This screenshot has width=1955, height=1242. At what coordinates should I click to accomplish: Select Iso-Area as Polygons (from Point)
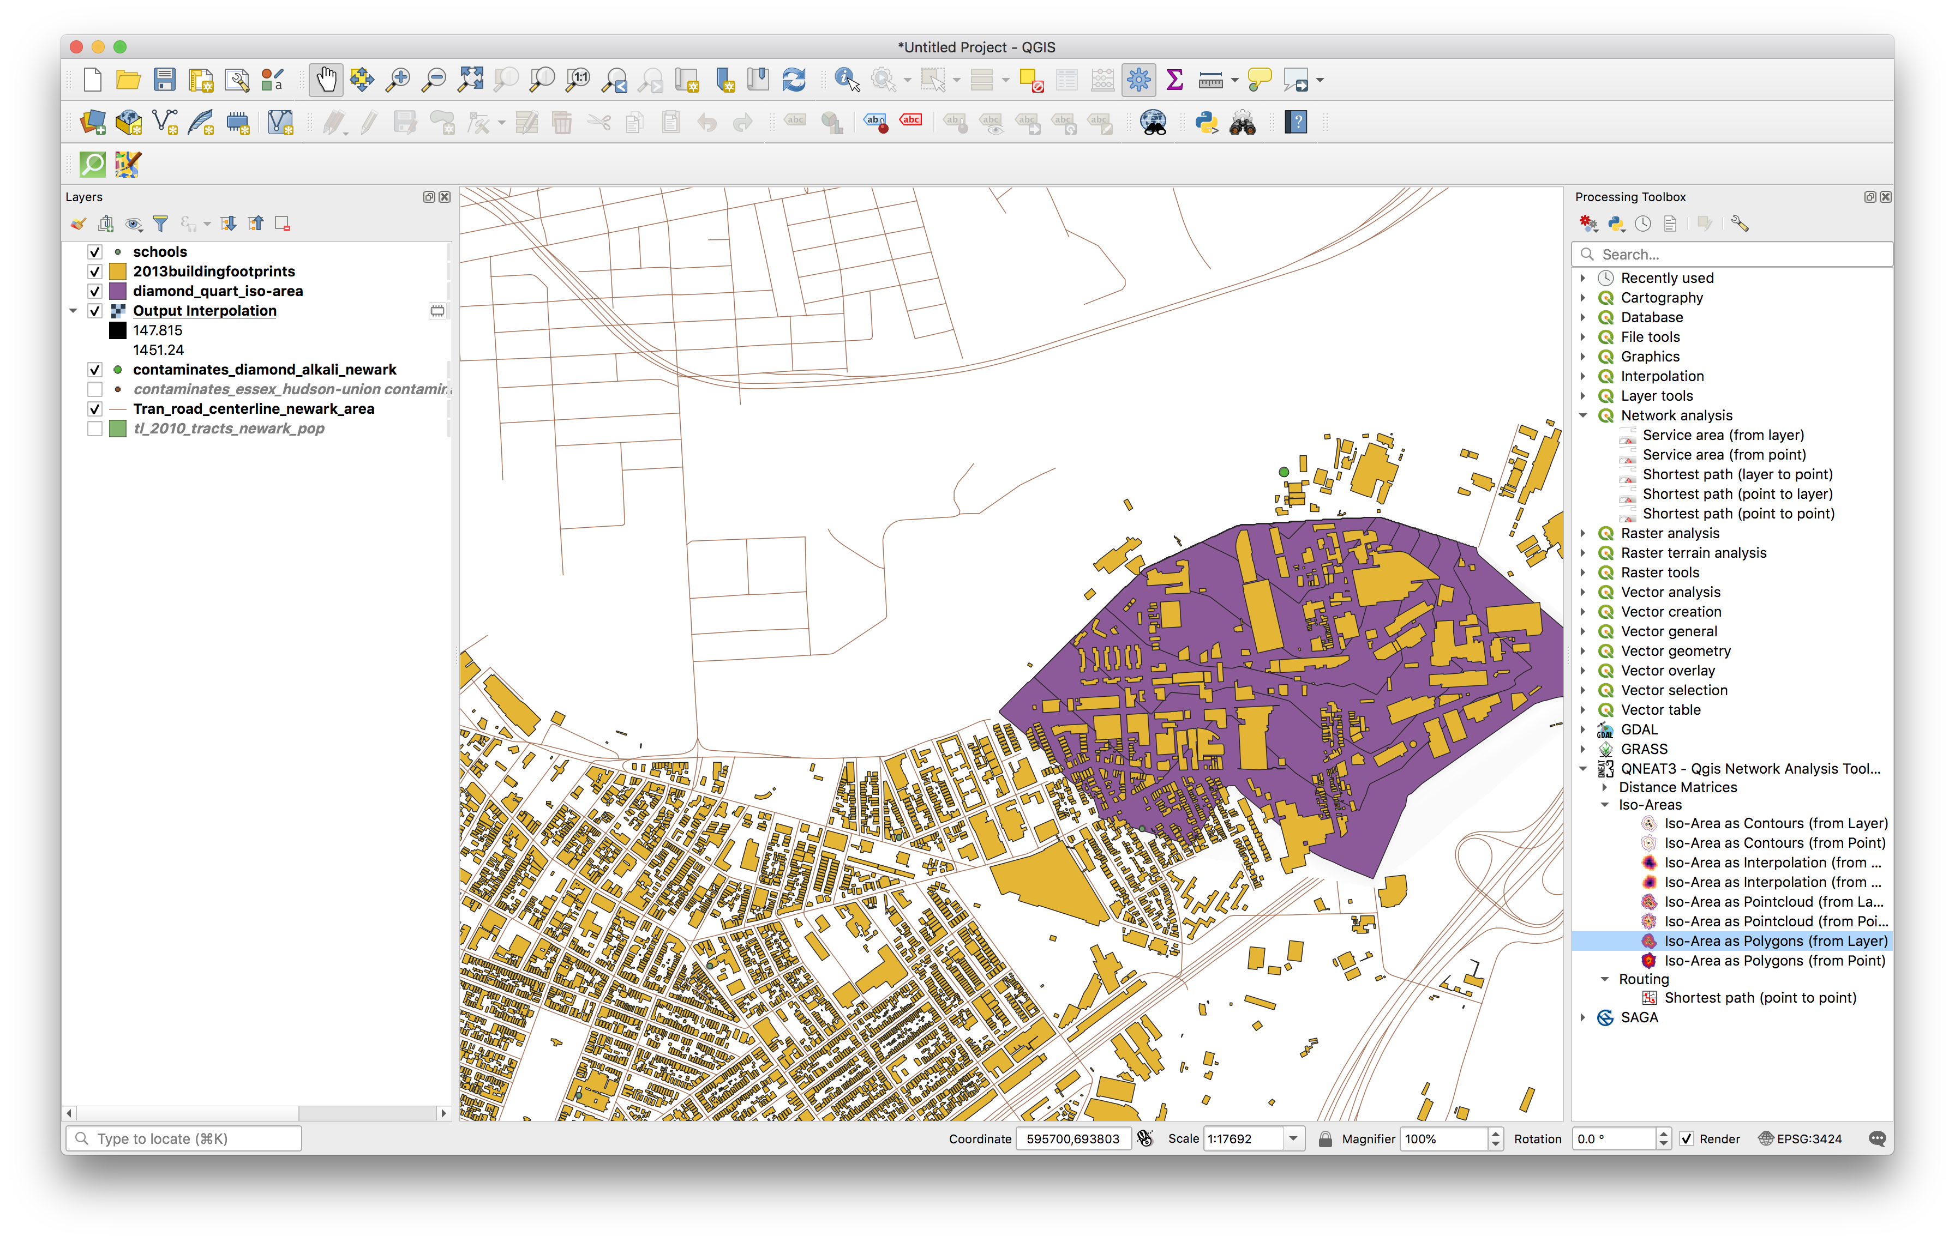click(x=1774, y=961)
